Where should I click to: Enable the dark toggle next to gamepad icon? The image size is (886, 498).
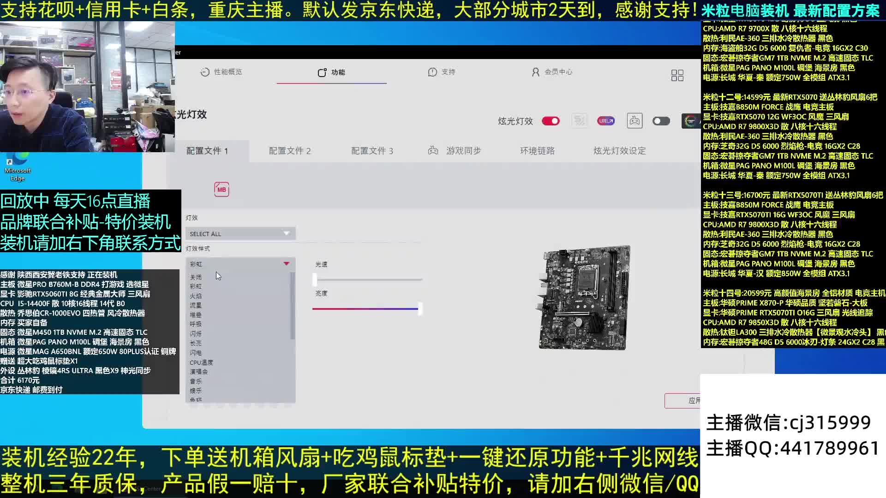pos(661,121)
